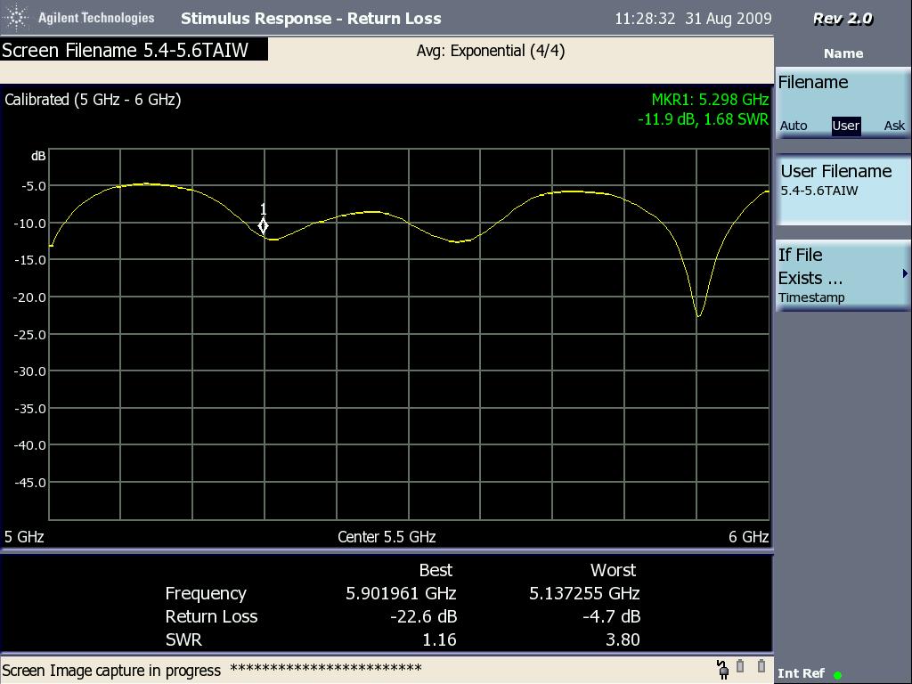
Task: Click the AC power plug icon
Action: (x=723, y=668)
